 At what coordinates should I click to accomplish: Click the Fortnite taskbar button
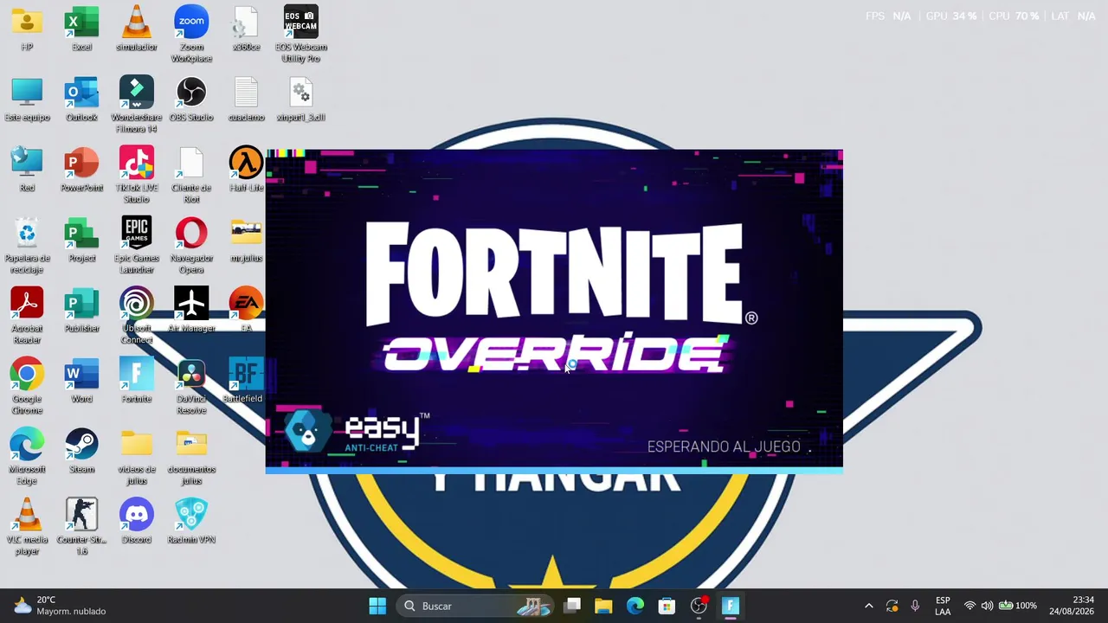click(x=731, y=606)
